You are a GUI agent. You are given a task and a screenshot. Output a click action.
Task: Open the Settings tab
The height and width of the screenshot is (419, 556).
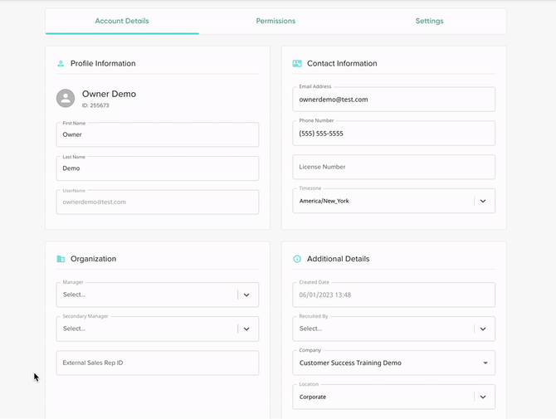[x=429, y=21]
